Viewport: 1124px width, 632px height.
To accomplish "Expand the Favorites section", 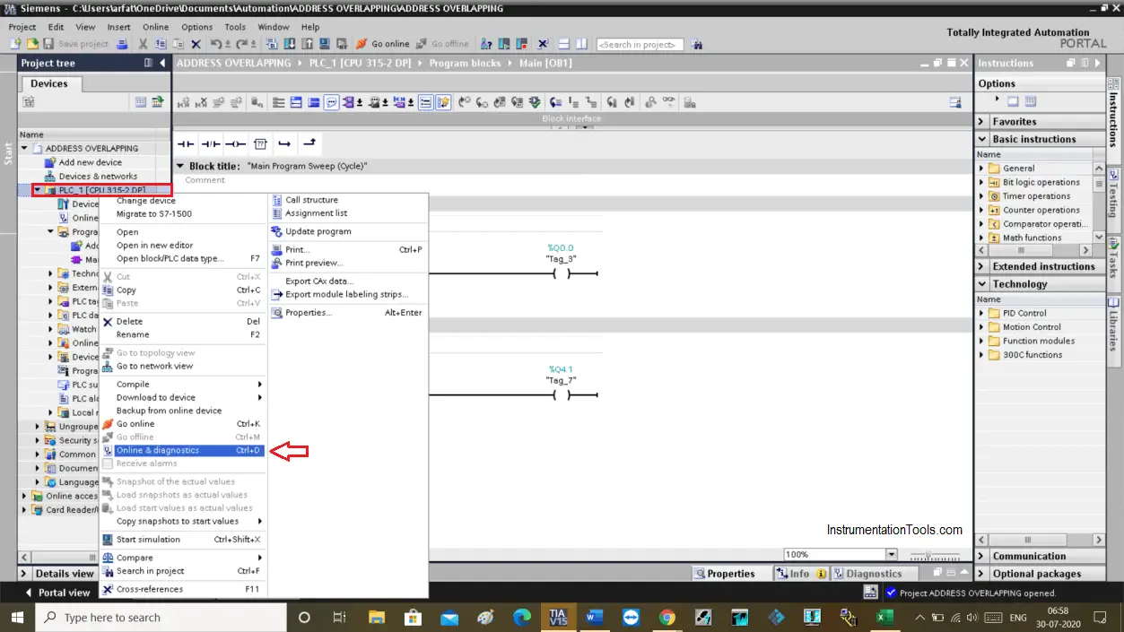I will [x=980, y=121].
